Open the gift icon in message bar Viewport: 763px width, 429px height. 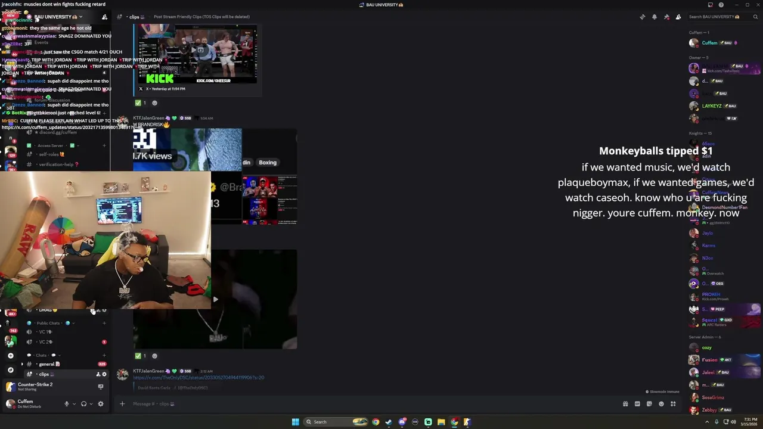[x=625, y=404]
